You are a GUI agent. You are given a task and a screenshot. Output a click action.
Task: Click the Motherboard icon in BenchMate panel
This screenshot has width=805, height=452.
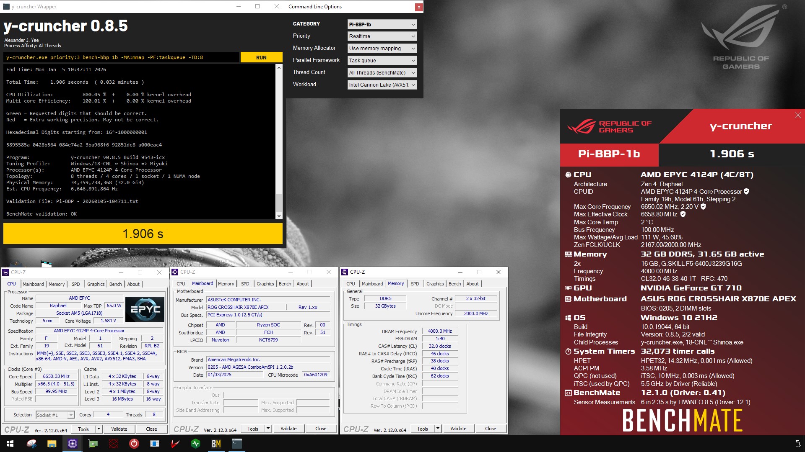[x=568, y=299]
